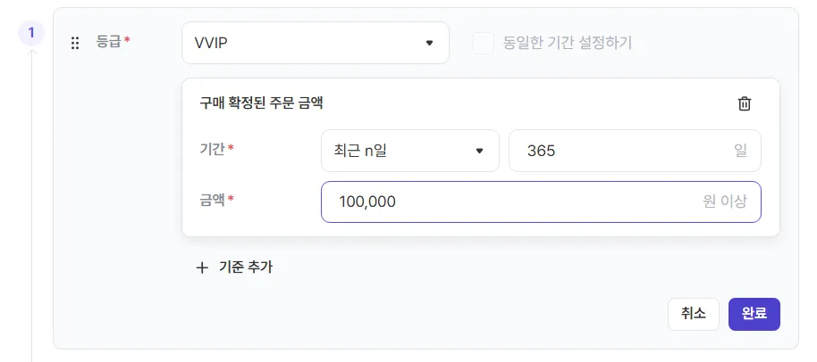Click the 기준 추가 text link

[x=246, y=267]
